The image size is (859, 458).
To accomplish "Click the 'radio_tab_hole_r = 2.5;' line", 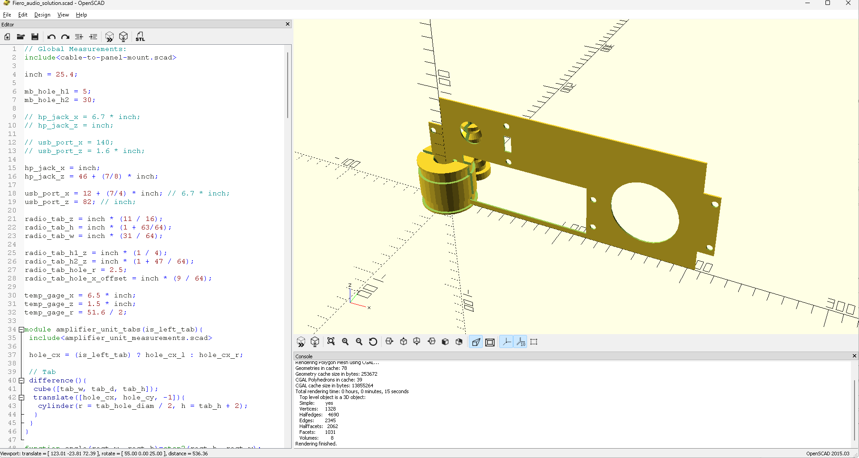I will [76, 270].
